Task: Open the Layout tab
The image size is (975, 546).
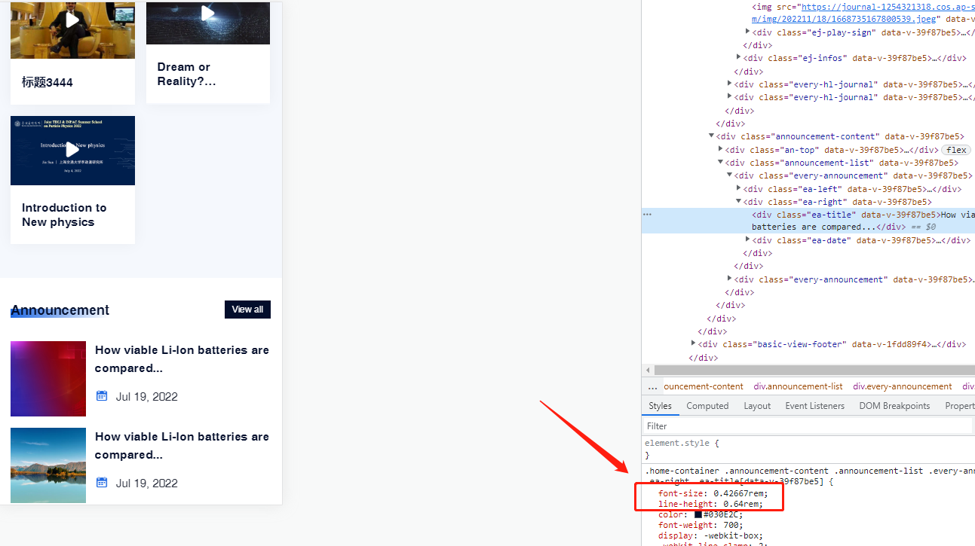Action: click(x=757, y=406)
